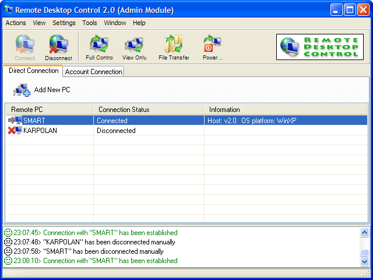Start a Full Control session
Screen dimensions: 373x280
99,48
